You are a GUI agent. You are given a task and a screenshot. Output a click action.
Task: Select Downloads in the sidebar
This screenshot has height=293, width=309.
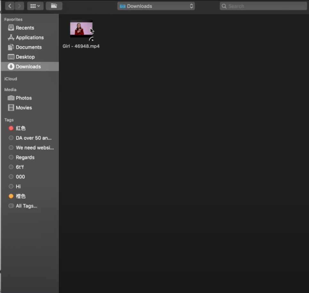coord(30,67)
